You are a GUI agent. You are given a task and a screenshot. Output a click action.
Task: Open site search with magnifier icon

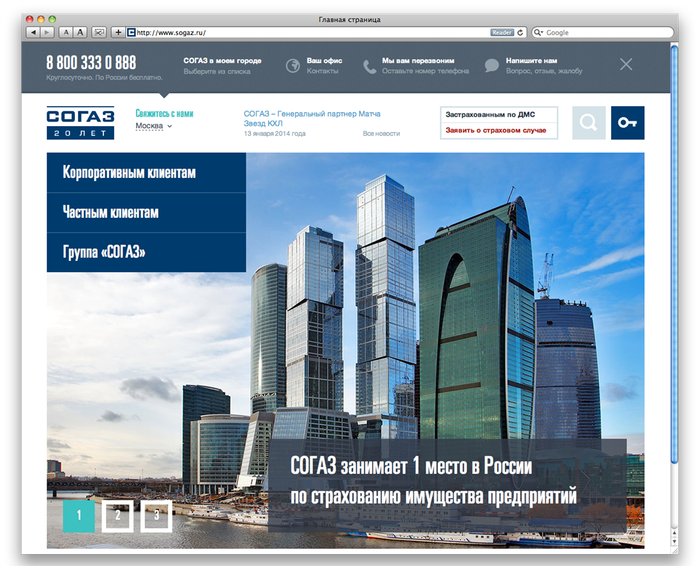click(x=589, y=123)
